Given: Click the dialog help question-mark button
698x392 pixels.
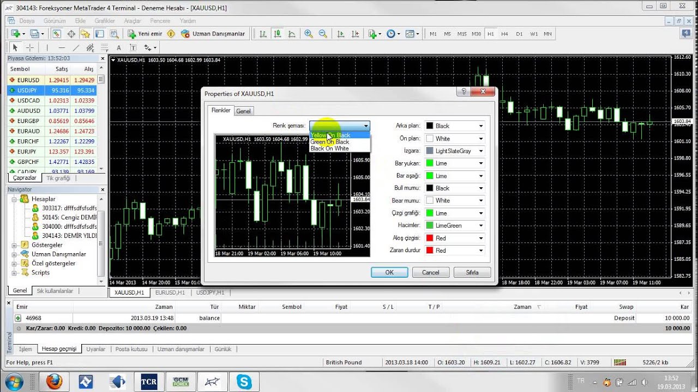Looking at the screenshot, I should pos(464,91).
